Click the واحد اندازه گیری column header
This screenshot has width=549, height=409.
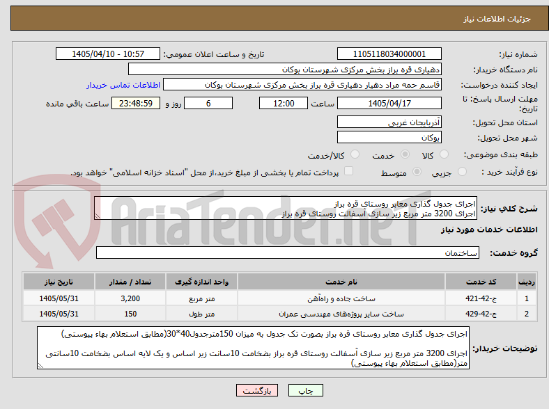(x=201, y=282)
